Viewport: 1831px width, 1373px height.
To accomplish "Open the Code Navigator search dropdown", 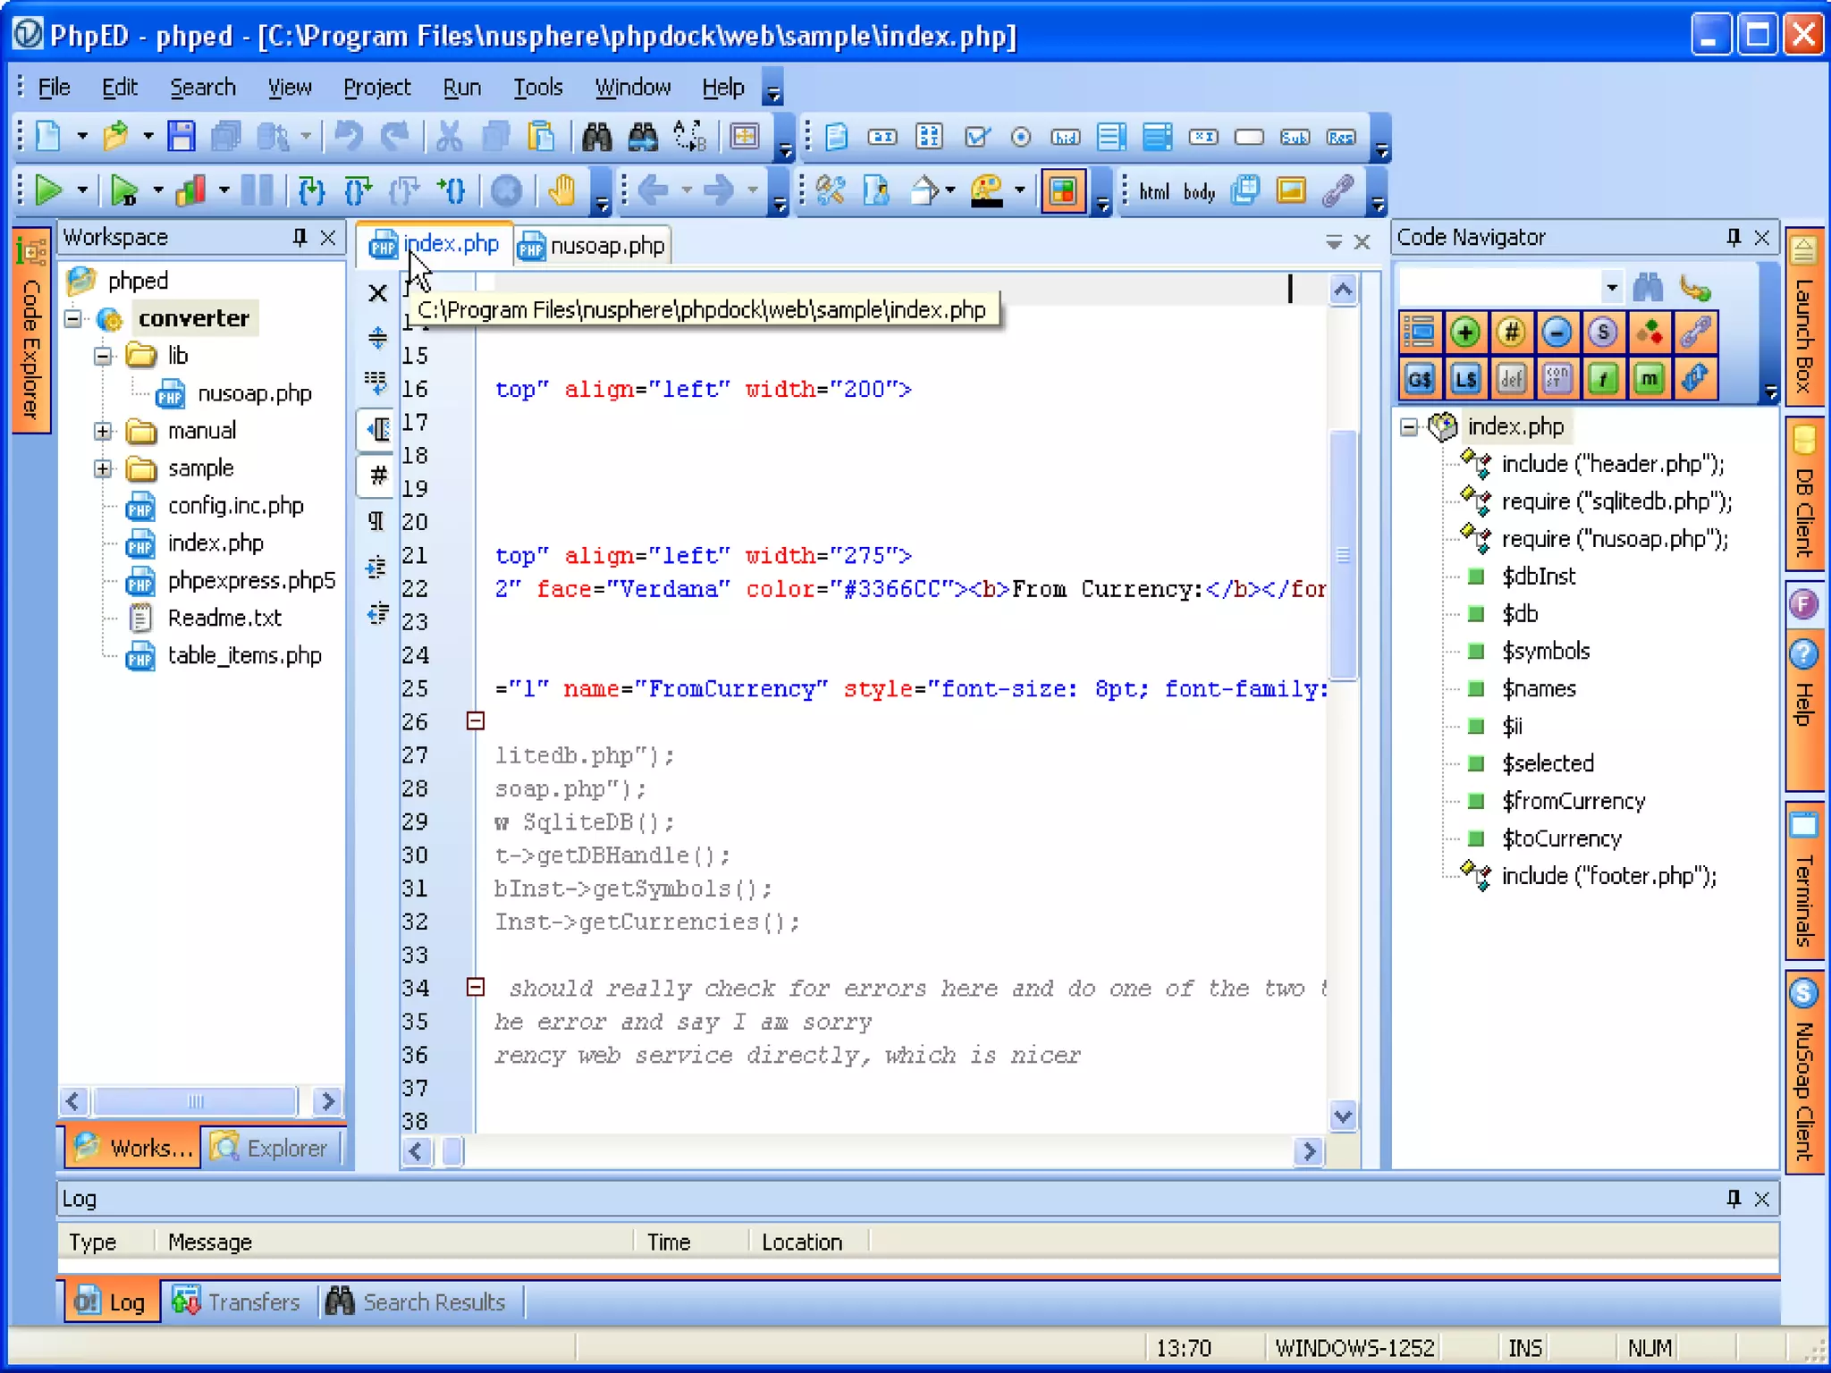I will [1611, 288].
